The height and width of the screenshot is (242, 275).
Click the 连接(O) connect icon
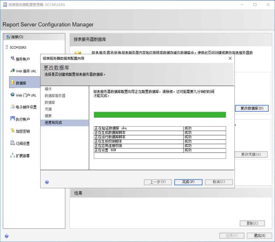coord(8,37)
